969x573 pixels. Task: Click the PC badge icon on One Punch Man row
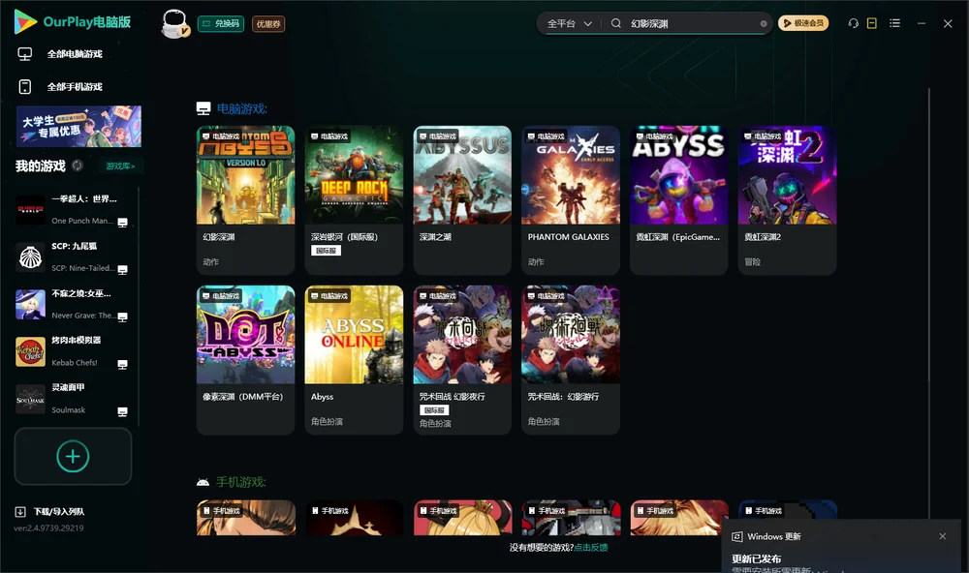[122, 223]
